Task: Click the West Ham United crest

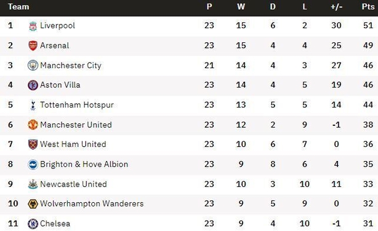Action: point(33,144)
